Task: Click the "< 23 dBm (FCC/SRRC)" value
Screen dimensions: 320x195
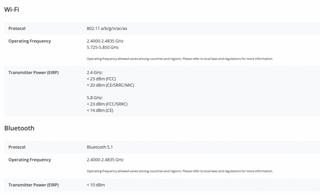Action: pos(107,104)
